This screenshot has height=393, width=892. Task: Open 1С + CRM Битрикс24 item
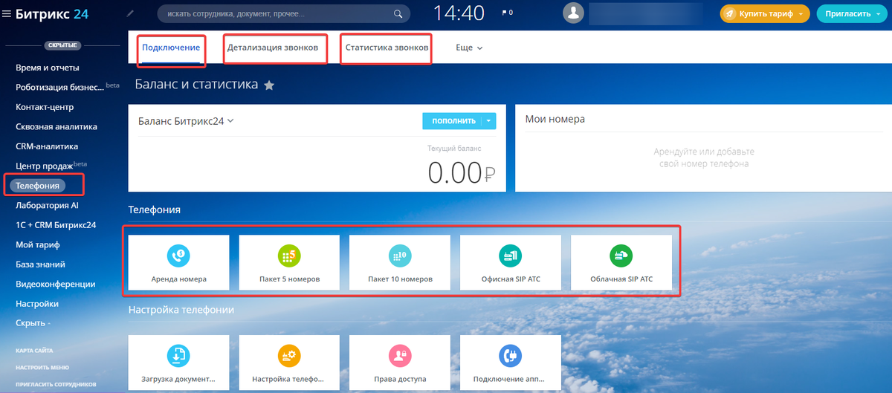[x=56, y=224]
